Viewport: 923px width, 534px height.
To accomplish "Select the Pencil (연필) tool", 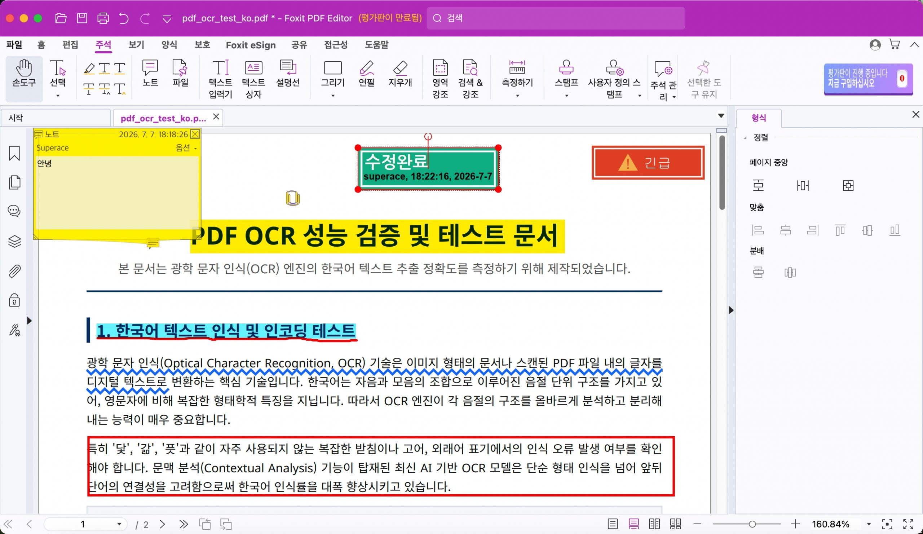I will coord(366,73).
